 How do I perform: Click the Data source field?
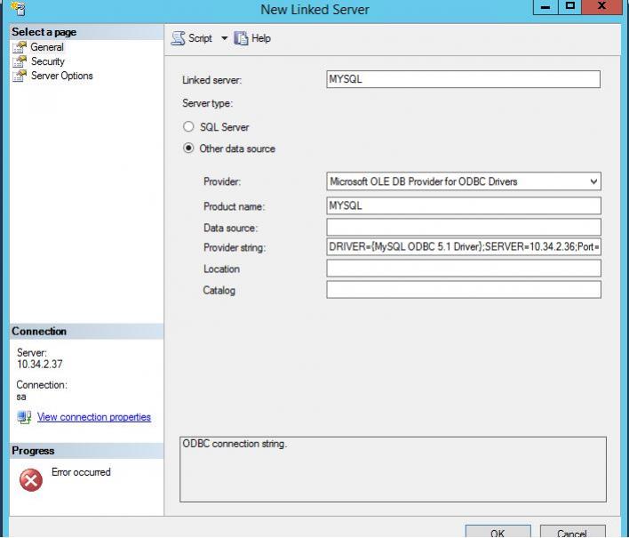(464, 228)
